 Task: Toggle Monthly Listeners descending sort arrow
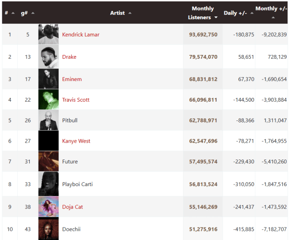[x=216, y=17]
